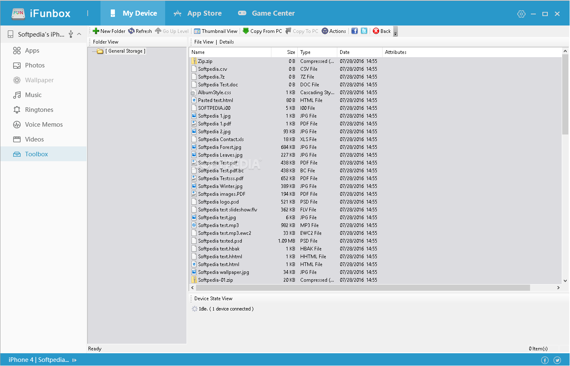Switch to the My Device tab
The image size is (570, 366).
tap(133, 13)
